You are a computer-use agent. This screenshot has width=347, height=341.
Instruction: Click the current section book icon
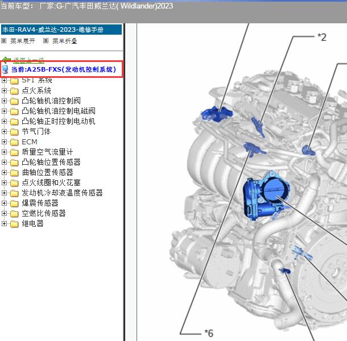click(5, 69)
